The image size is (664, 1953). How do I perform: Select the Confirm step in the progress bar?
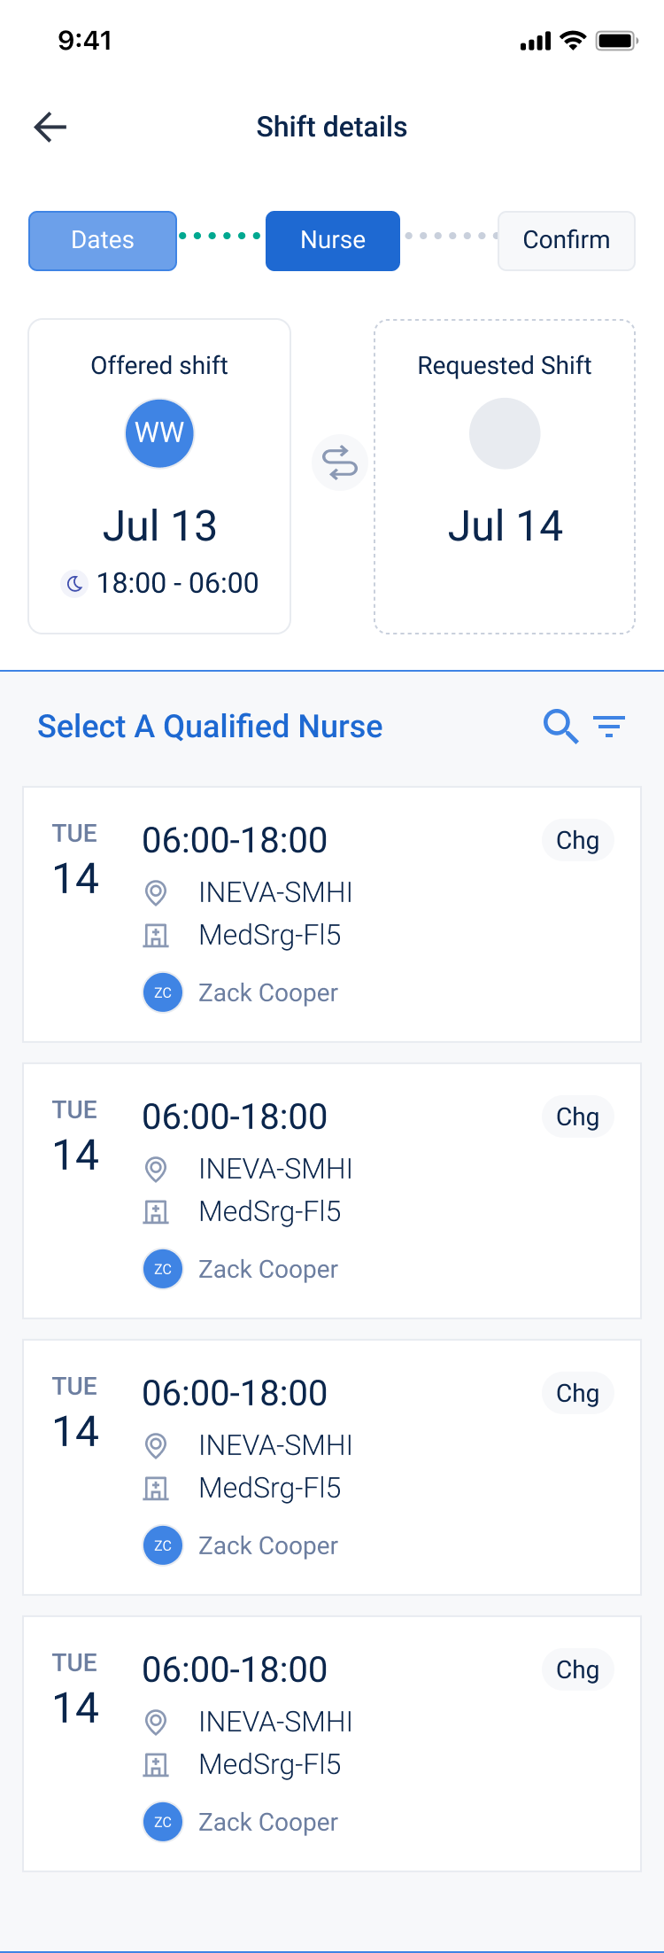566,240
